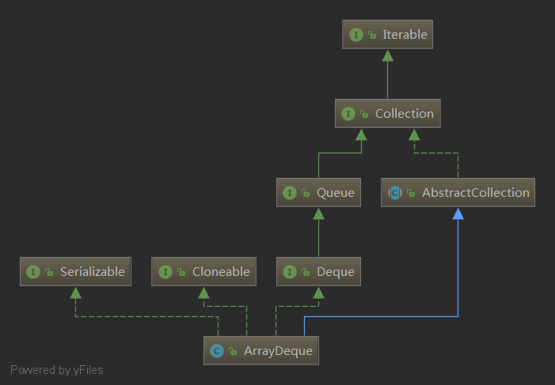Click the Powered by yFiles watermark
The image size is (555, 385).
(x=57, y=370)
